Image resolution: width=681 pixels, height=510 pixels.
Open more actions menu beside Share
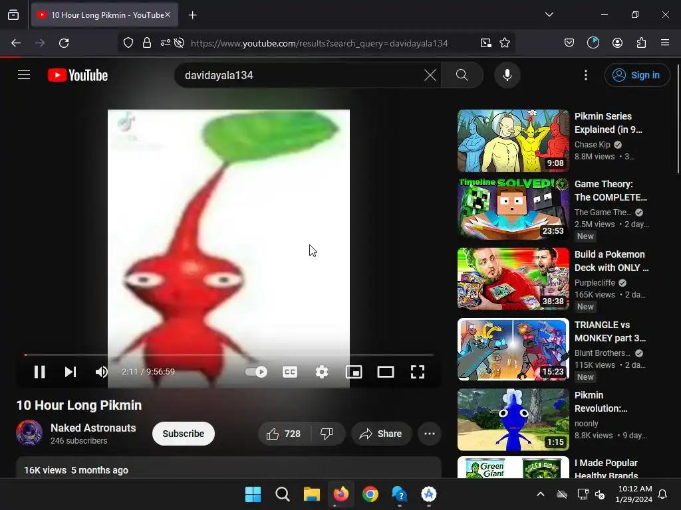(x=430, y=434)
